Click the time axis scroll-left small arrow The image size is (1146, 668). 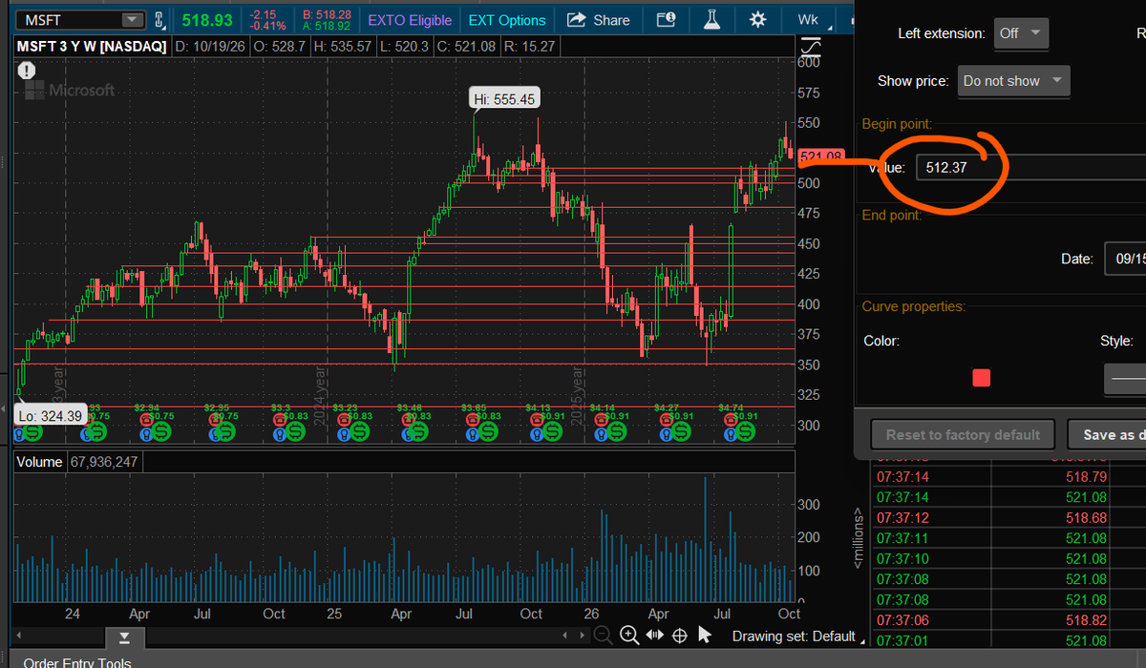[x=566, y=635]
